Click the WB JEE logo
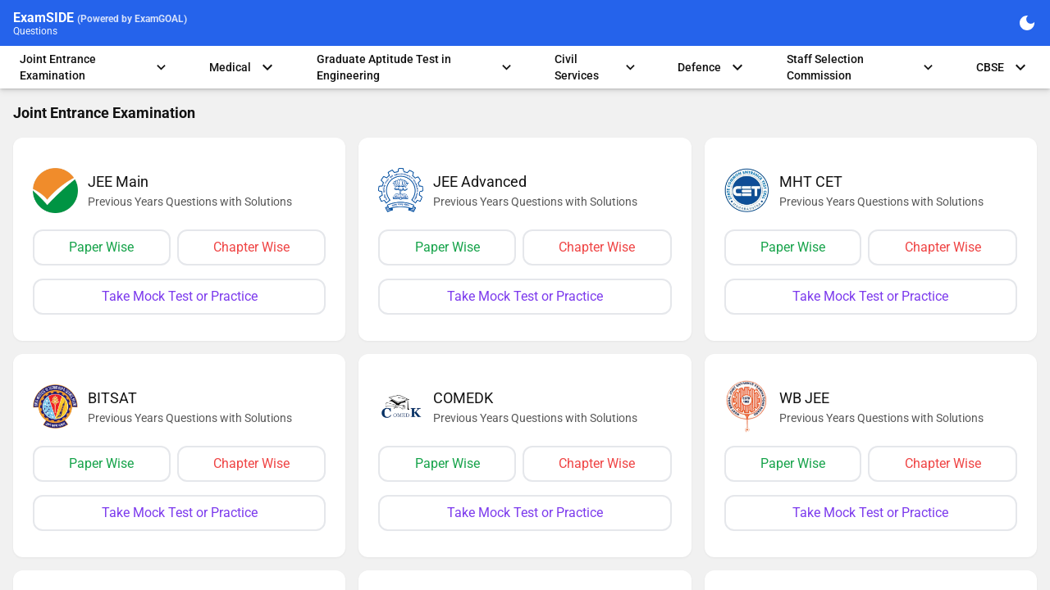The image size is (1050, 590). [x=746, y=406]
